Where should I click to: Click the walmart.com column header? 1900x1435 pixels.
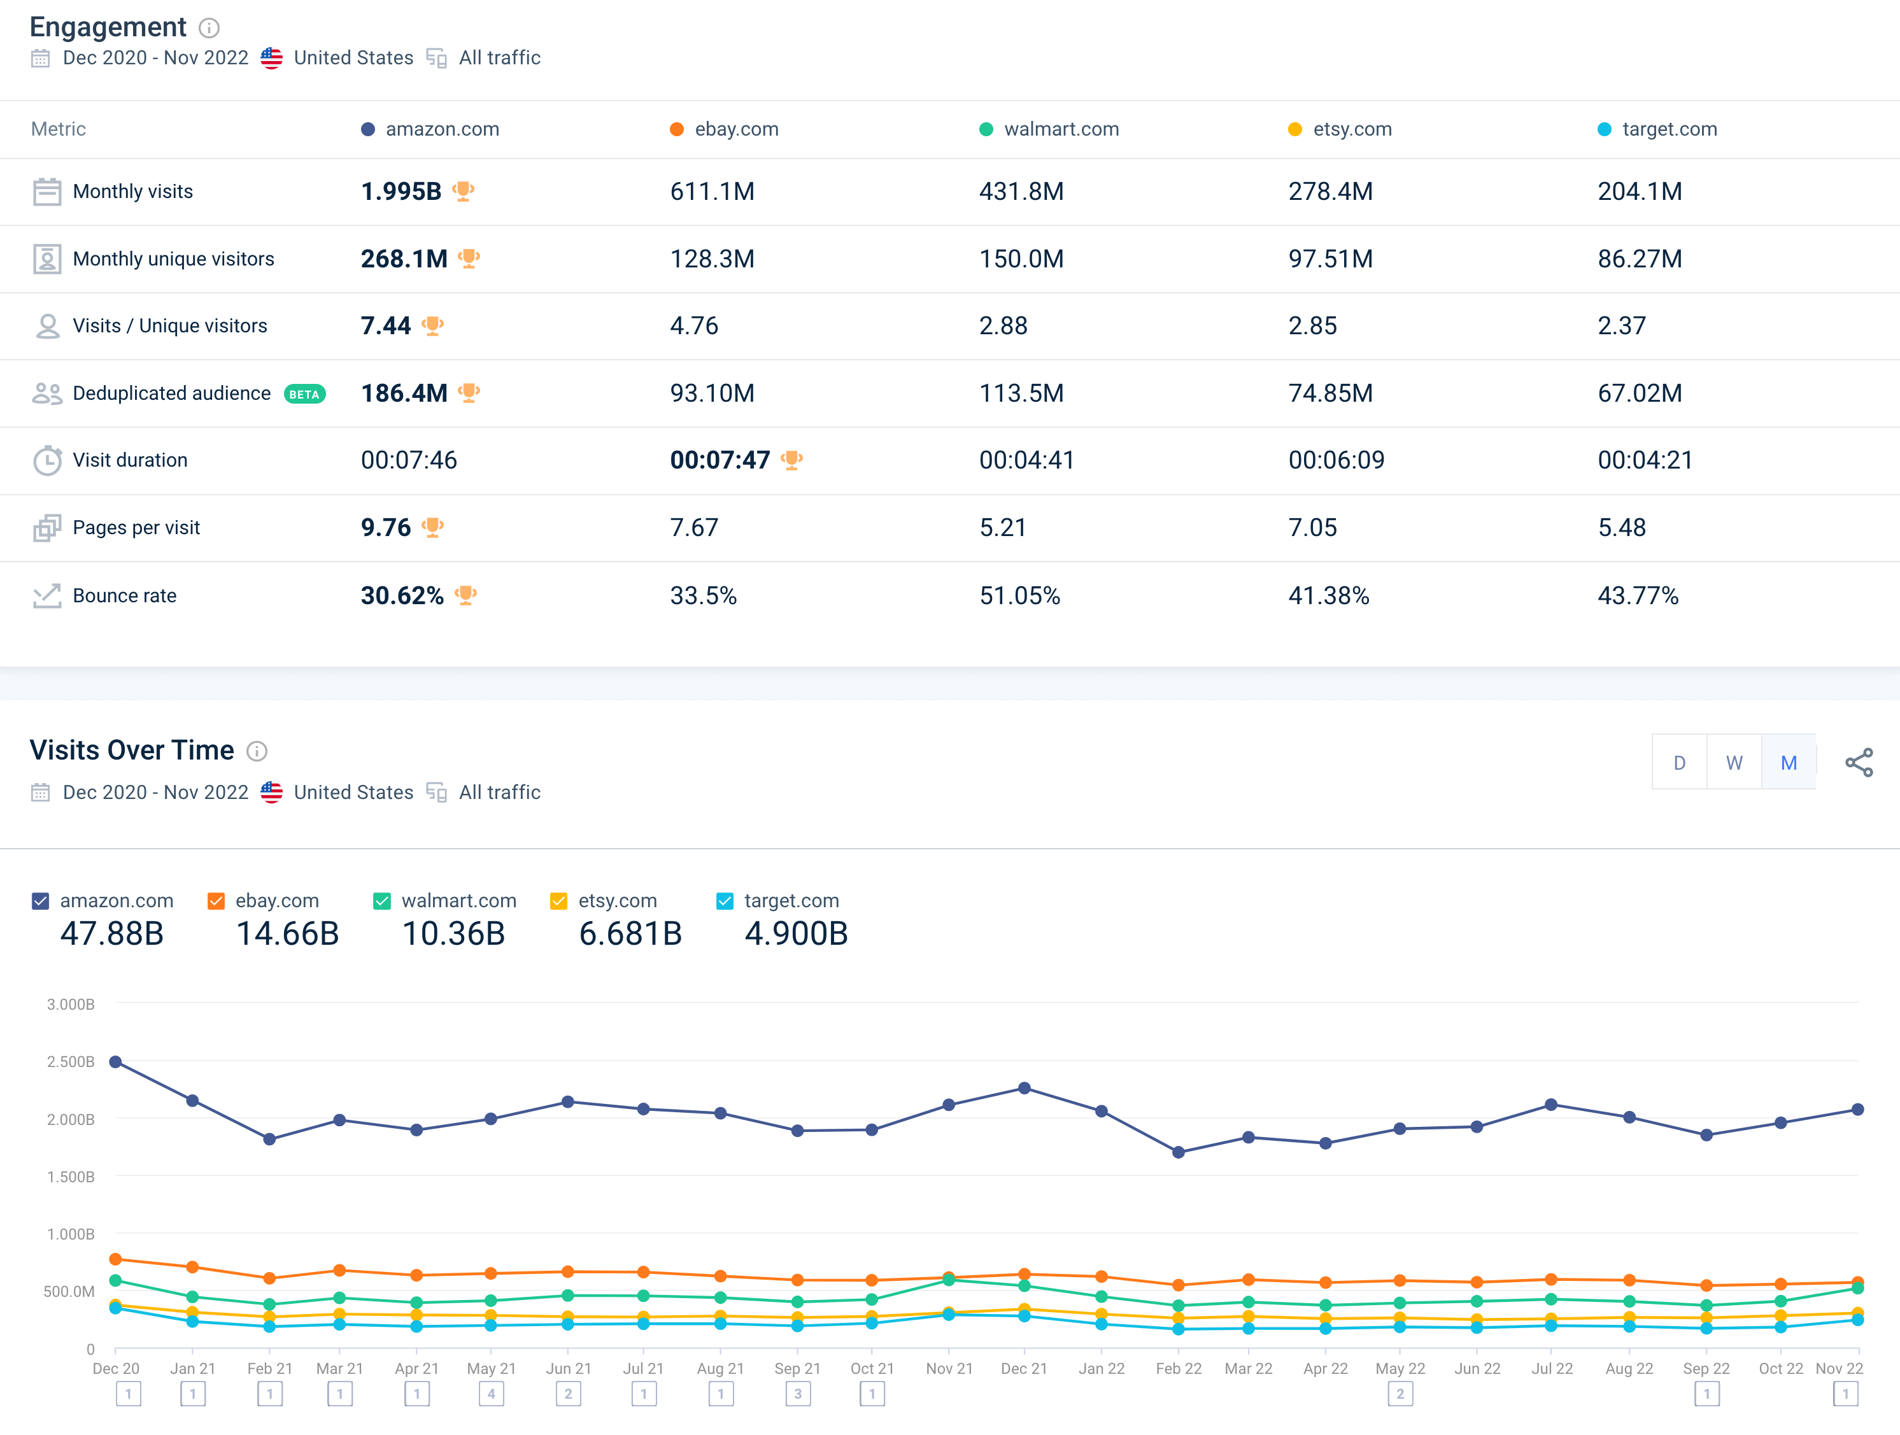point(1061,129)
